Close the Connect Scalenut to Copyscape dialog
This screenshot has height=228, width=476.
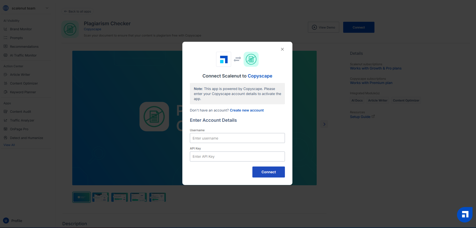point(282,49)
